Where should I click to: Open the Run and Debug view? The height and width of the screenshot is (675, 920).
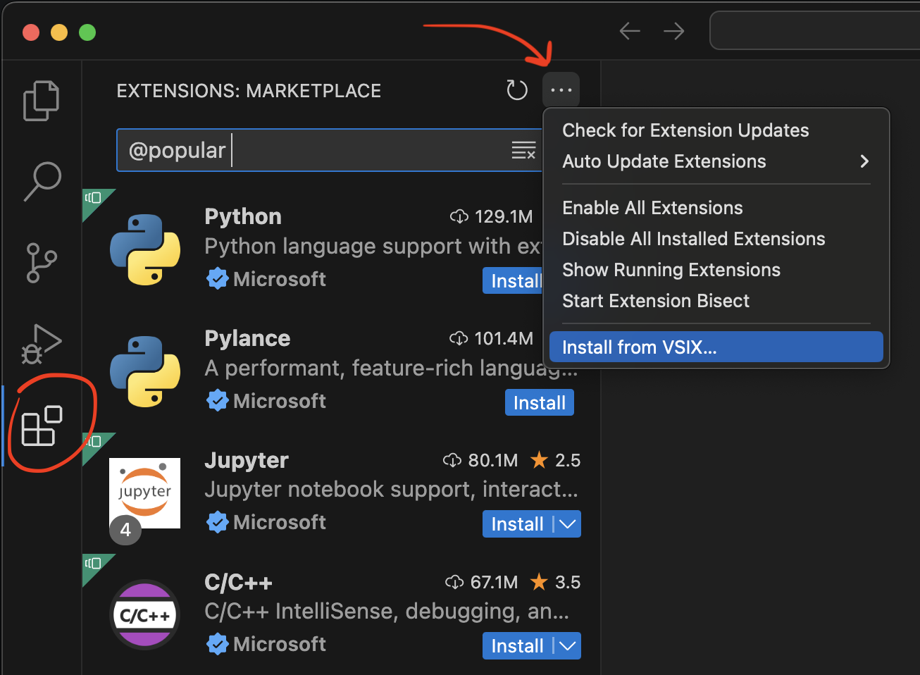pyautogui.click(x=42, y=344)
